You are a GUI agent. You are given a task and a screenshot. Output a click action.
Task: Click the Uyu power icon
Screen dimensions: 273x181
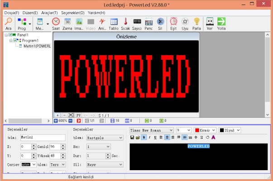pyautogui.click(x=185, y=24)
